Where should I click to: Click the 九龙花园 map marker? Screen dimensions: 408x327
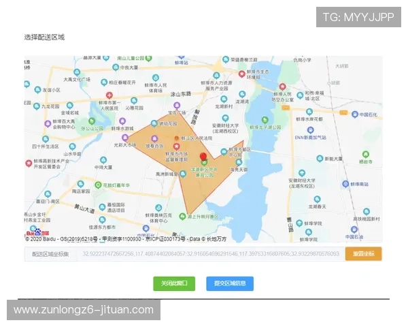tap(37, 106)
